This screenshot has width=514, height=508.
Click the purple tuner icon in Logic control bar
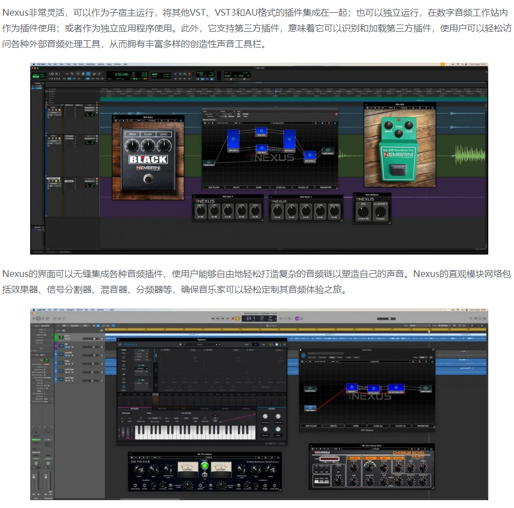297,318
